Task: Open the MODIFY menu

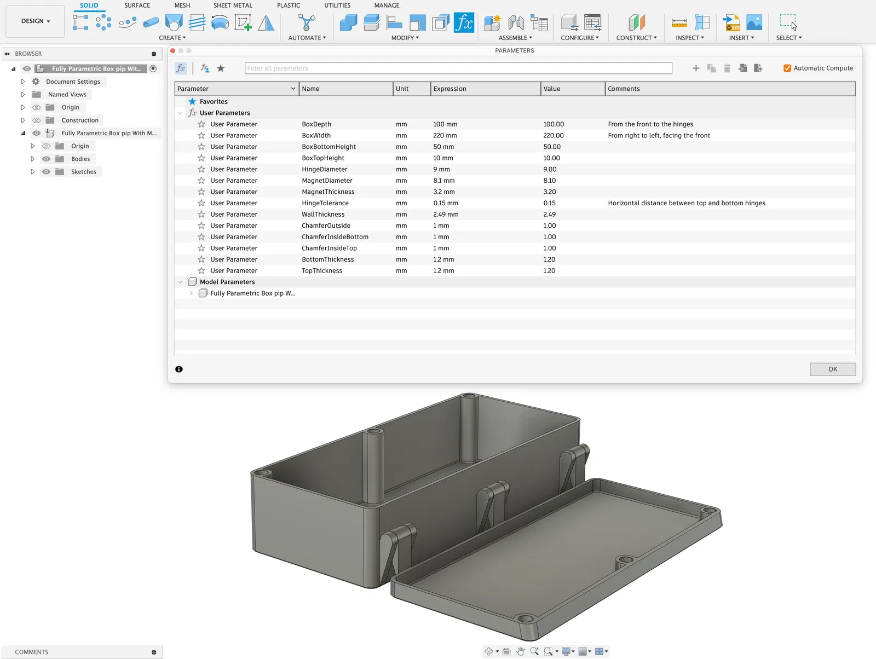Action: 405,38
